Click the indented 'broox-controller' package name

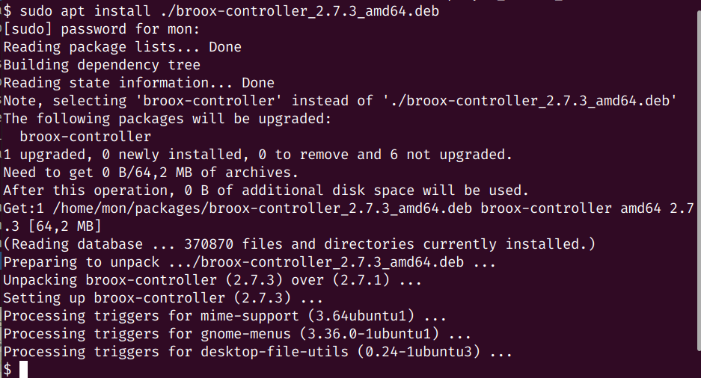tap(85, 137)
